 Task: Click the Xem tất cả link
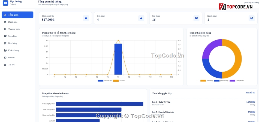pyautogui.click(x=250, y=93)
